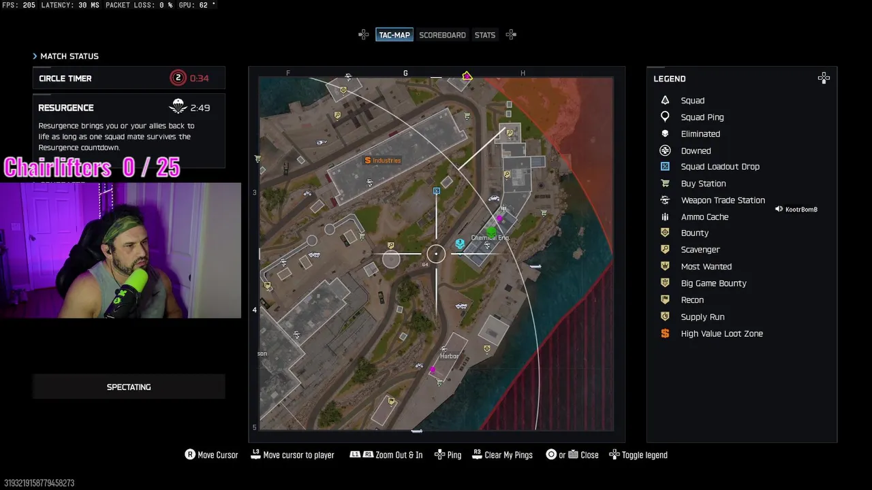872x490 pixels.
Task: Open the SCOREBOARD tab
Action: coord(442,35)
